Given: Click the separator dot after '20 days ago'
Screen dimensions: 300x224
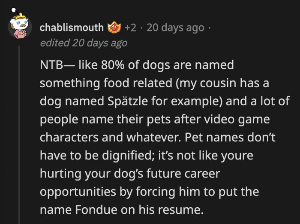Looking at the screenshot, I should point(210,28).
